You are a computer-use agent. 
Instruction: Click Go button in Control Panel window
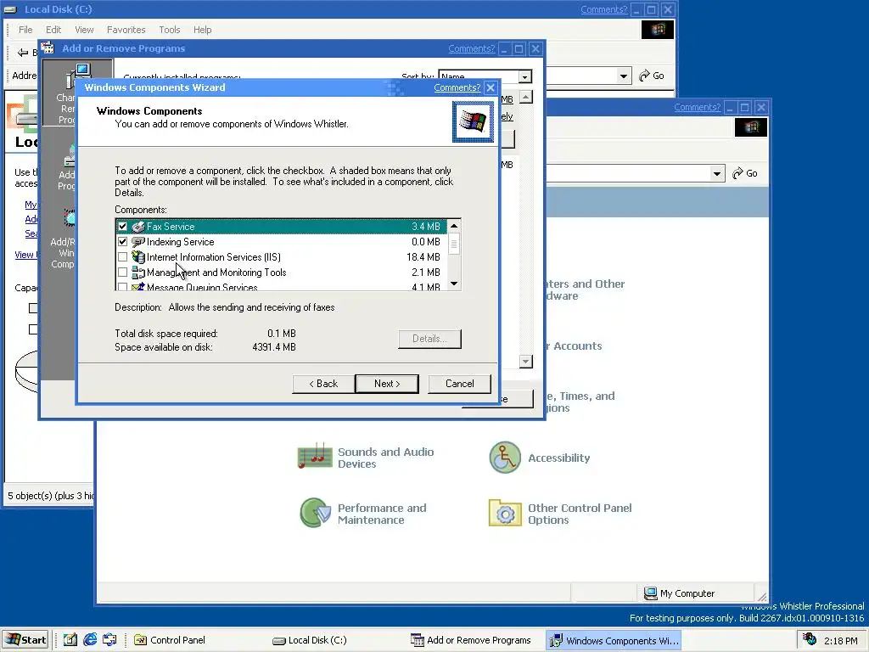[x=745, y=173]
